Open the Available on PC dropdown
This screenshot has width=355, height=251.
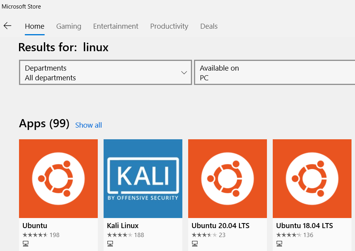click(x=275, y=73)
